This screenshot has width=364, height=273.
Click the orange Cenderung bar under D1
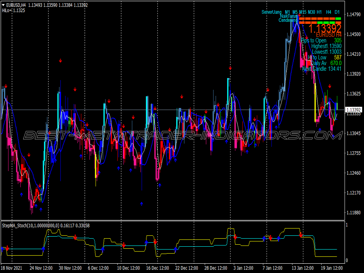338,23
